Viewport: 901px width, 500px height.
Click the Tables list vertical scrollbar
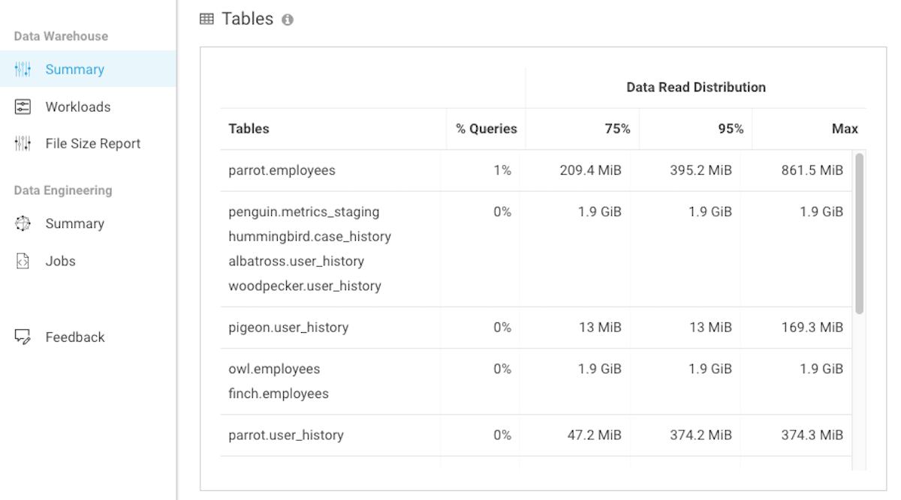(x=860, y=232)
